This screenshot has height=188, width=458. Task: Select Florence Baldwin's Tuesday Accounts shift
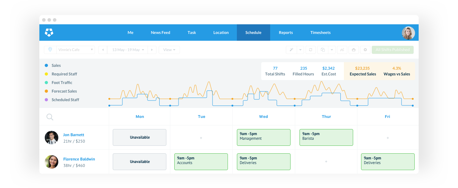pyautogui.click(x=201, y=162)
